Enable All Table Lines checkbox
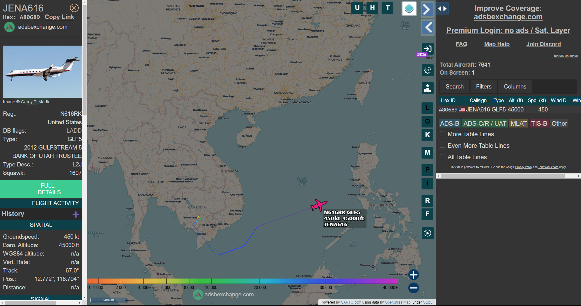 coord(442,157)
